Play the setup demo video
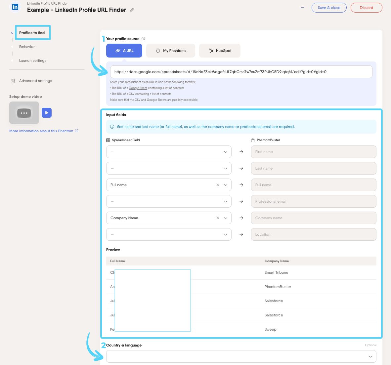Image resolution: width=391 pixels, height=365 pixels. click(x=47, y=113)
